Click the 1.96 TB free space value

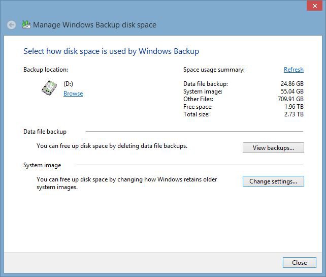click(294, 107)
